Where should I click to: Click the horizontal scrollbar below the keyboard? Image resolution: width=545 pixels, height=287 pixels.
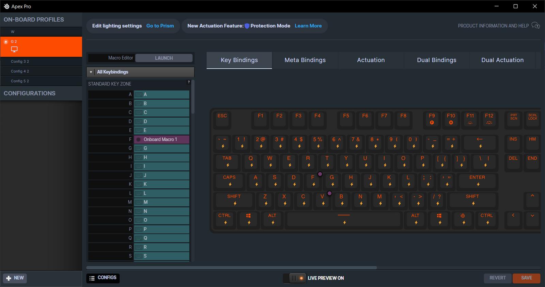(232, 268)
